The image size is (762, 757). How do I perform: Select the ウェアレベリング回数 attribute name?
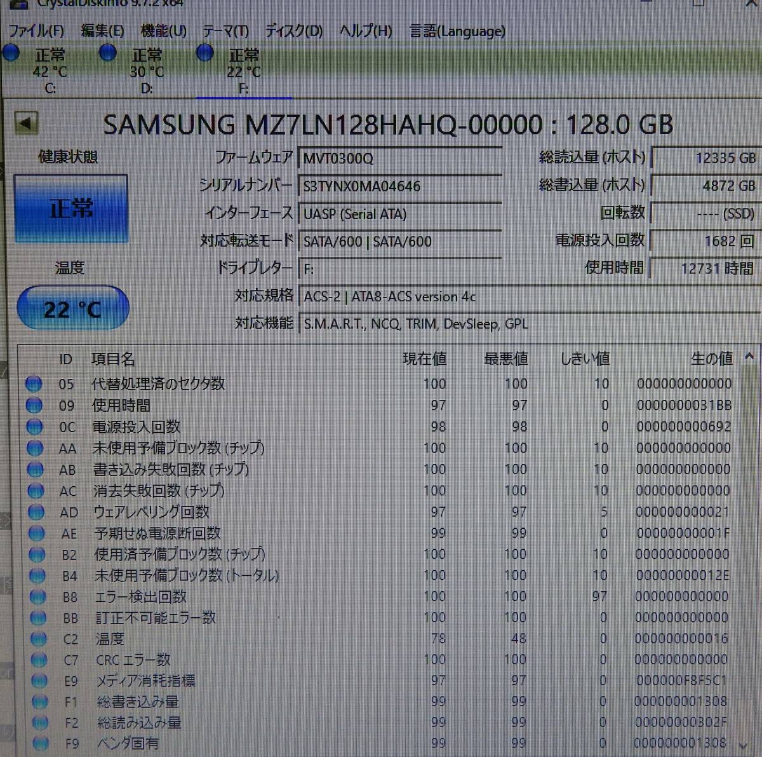coord(151,512)
